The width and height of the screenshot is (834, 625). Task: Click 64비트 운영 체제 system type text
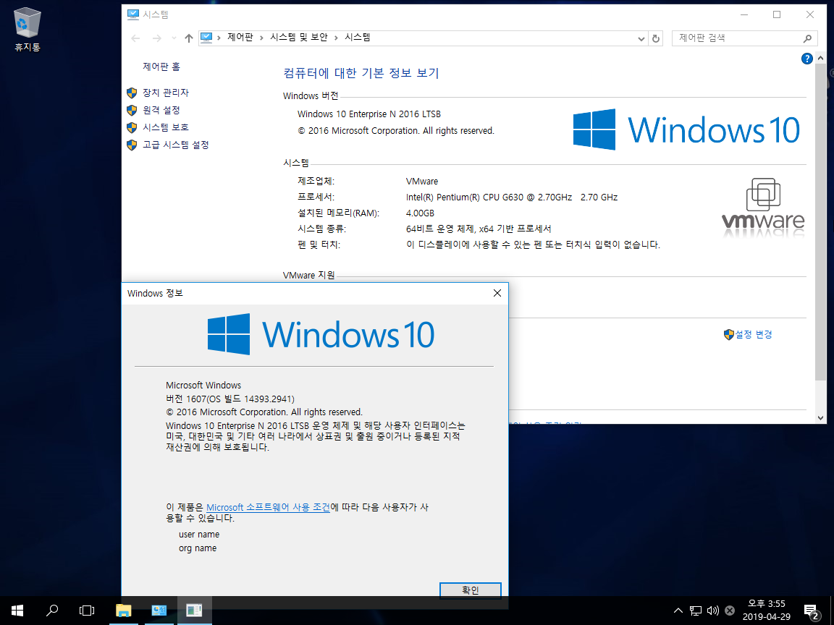tap(478, 229)
